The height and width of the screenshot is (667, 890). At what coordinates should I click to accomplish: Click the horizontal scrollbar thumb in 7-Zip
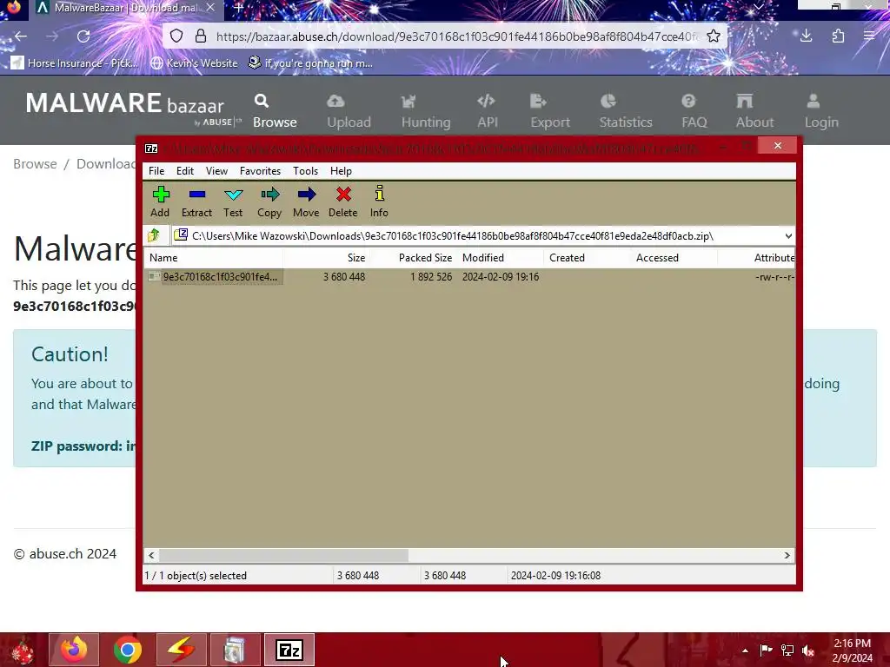coord(283,555)
